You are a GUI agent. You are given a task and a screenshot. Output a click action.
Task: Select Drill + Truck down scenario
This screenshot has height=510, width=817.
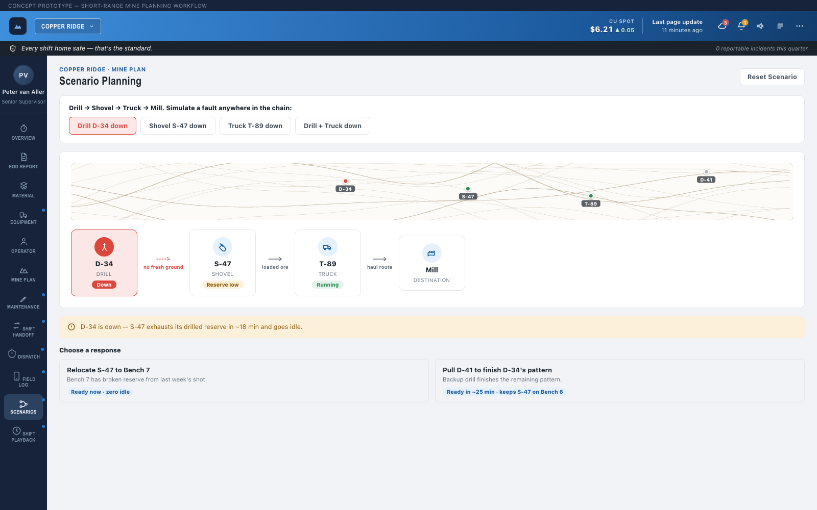(332, 126)
